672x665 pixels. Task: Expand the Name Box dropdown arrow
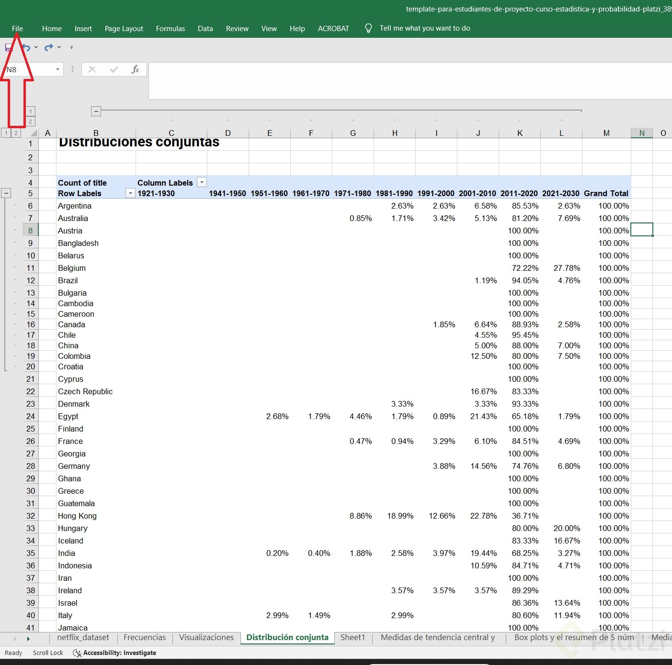click(57, 69)
